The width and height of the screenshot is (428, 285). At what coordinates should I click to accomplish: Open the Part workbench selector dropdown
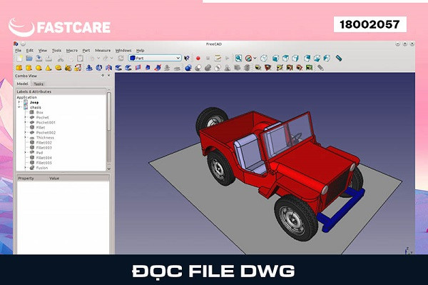tap(155, 58)
